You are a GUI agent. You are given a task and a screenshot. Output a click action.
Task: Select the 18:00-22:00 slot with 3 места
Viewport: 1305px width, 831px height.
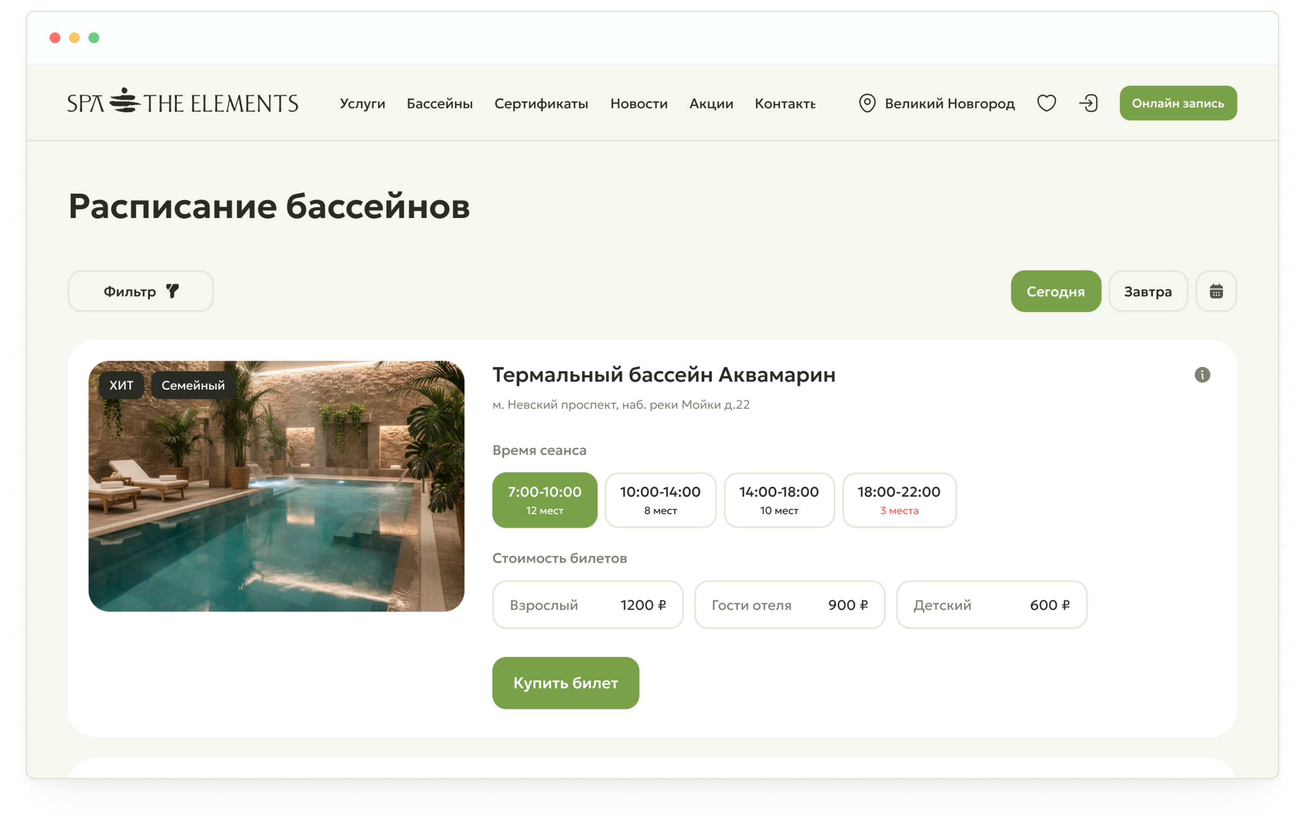point(899,500)
